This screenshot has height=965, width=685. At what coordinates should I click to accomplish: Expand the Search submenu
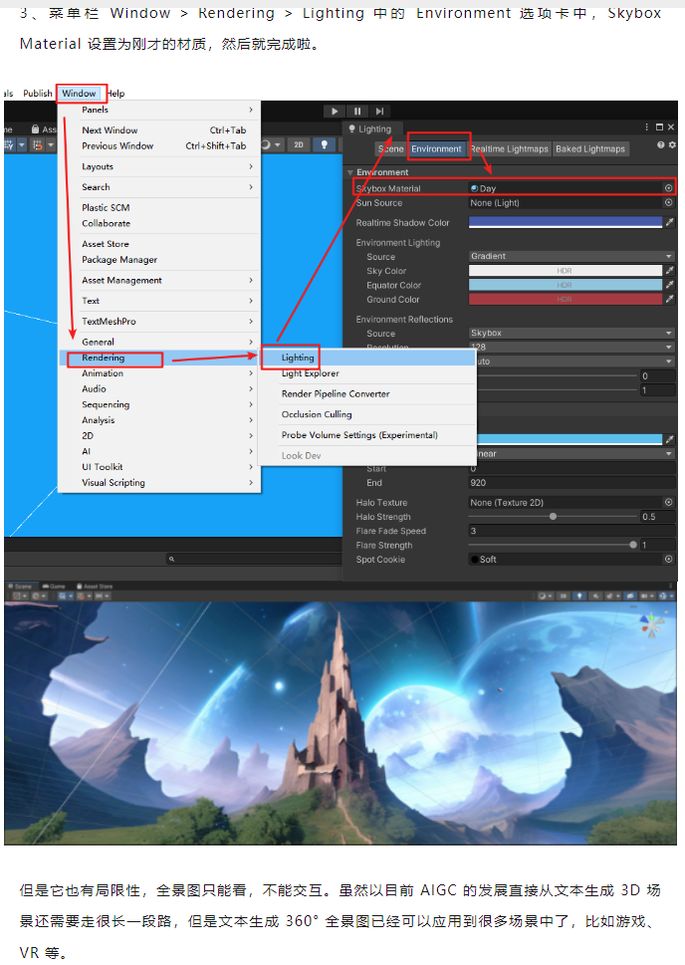click(x=159, y=187)
